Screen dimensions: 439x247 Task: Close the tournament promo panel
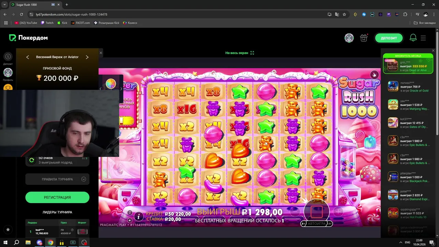click(x=100, y=52)
